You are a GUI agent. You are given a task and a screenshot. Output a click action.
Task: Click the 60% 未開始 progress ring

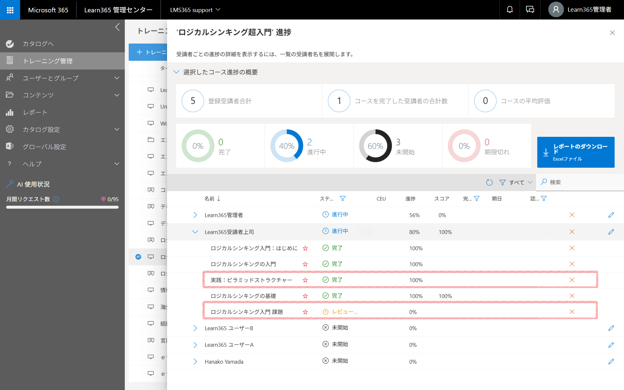[x=375, y=146]
